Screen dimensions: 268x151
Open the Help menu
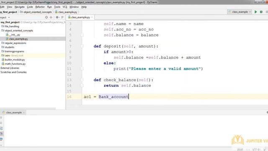pyautogui.click(x=84, y=7)
